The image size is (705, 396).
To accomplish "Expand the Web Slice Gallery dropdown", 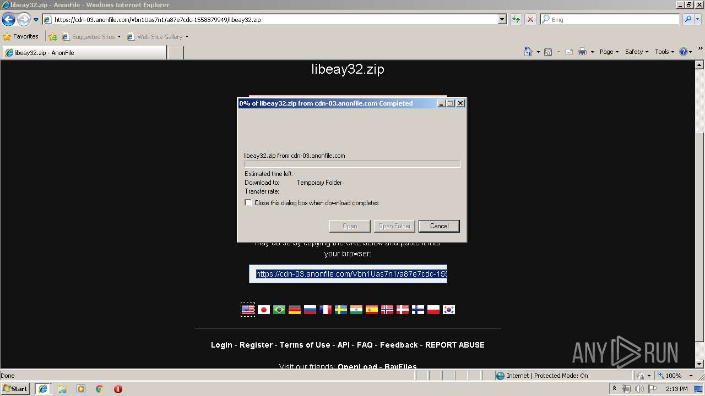I will [x=187, y=37].
